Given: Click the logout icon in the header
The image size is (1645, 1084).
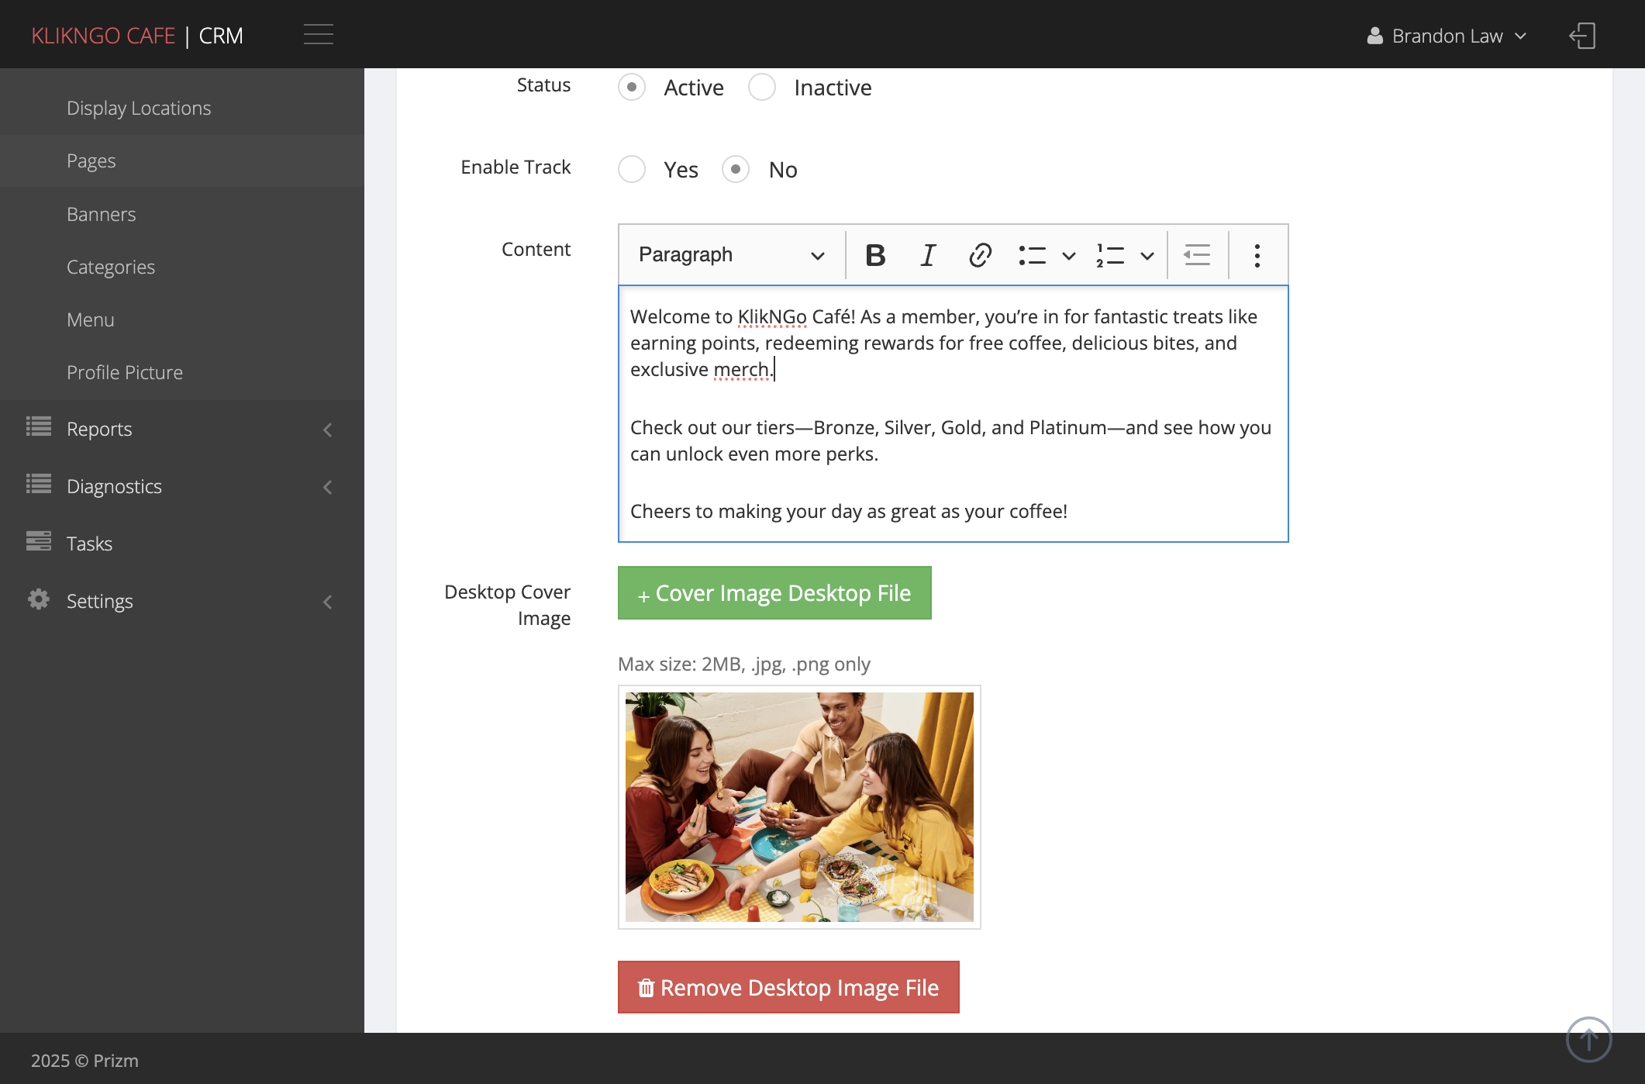Looking at the screenshot, I should tap(1582, 36).
